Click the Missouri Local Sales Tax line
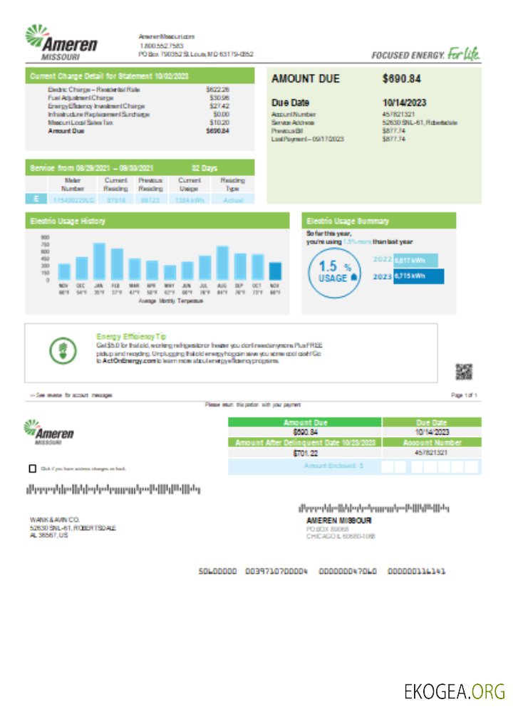 [x=139, y=122]
